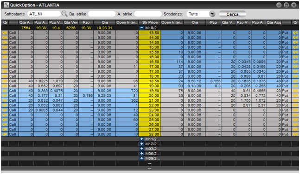Open the Scadenze dropdown showing Tutte
Viewport: 300px width, 174px height.
tap(201, 14)
